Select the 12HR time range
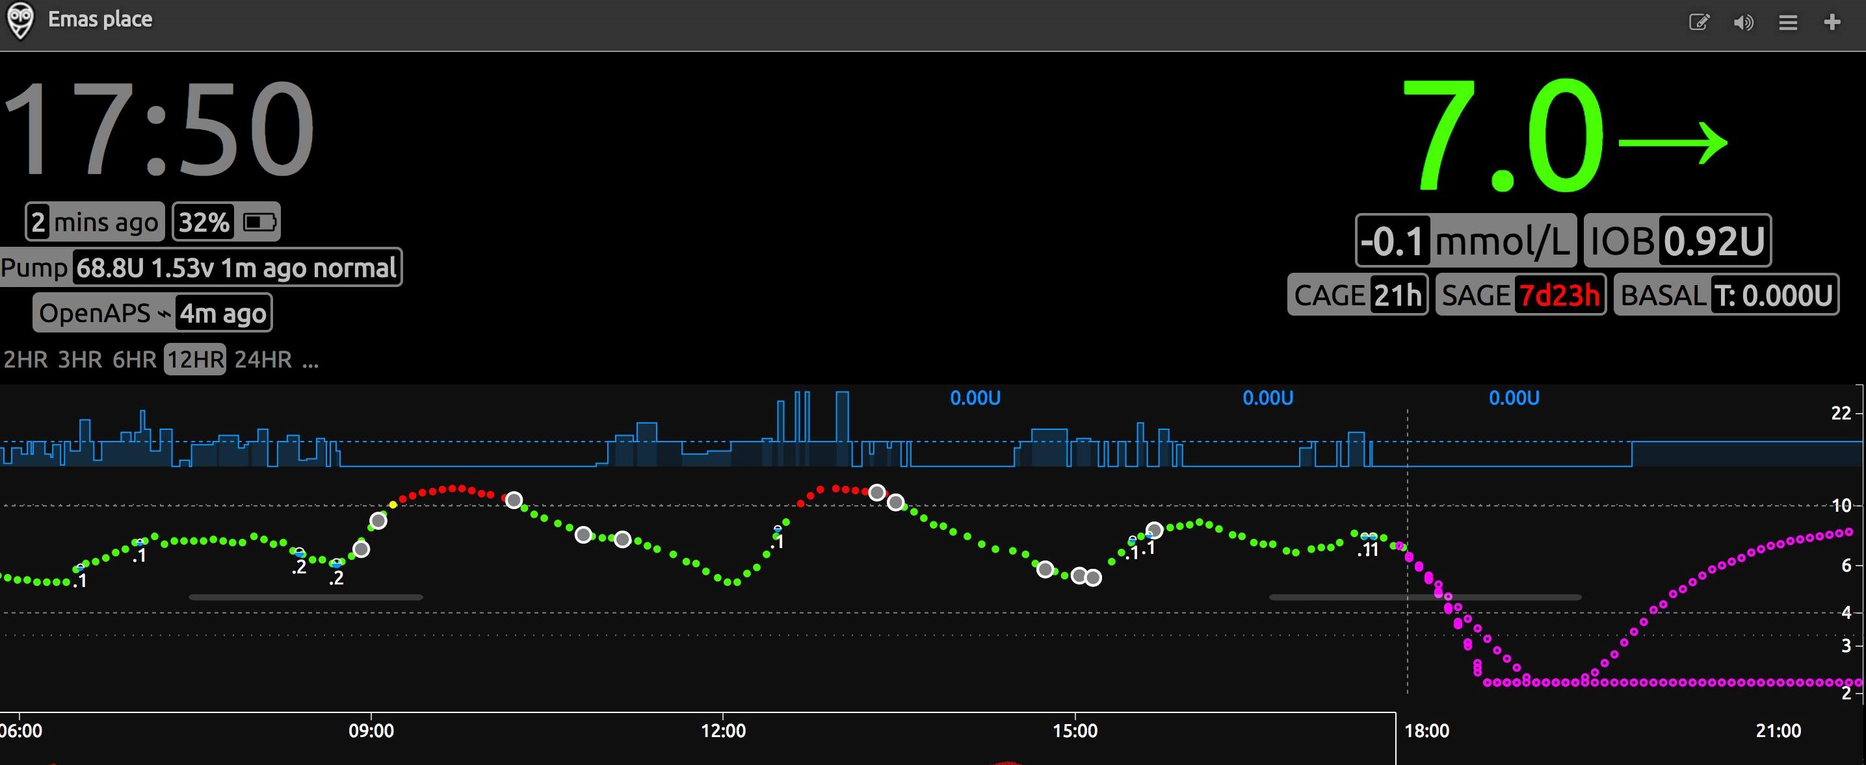The image size is (1866, 765). 196,360
